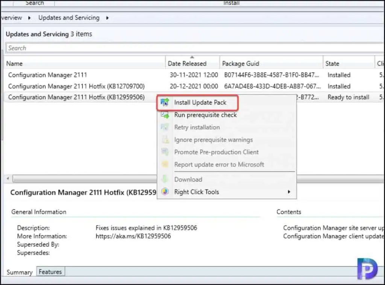
Task: Click the Report update error icon
Action: [165, 164]
